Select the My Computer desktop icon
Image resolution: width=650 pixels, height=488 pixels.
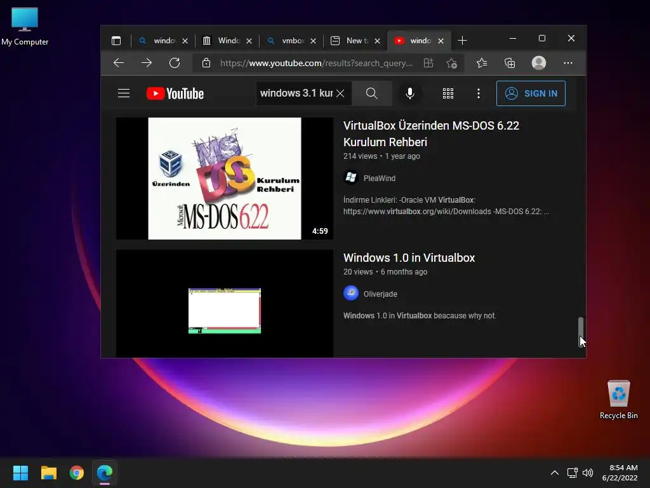[25, 26]
